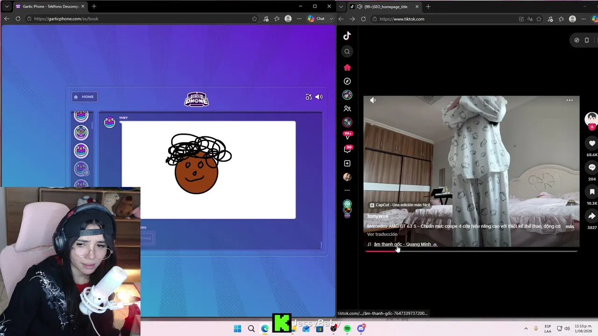The height and width of the screenshot is (336, 598).
Task: Select the third player avatar in Gartic list
Action: (81, 151)
